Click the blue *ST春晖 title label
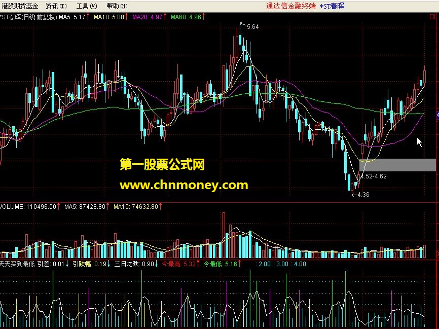This screenshot has height=329, width=439. 332,6
